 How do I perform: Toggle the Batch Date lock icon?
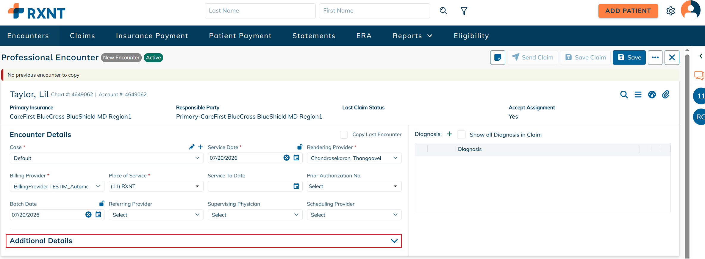[x=101, y=203]
